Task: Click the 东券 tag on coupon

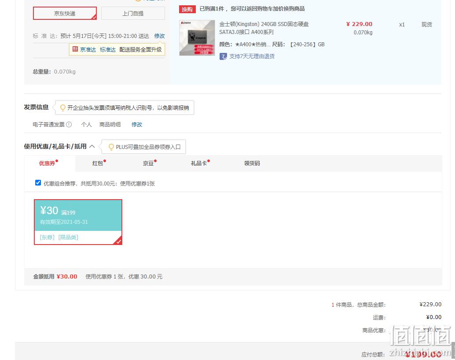Action: click(x=47, y=238)
